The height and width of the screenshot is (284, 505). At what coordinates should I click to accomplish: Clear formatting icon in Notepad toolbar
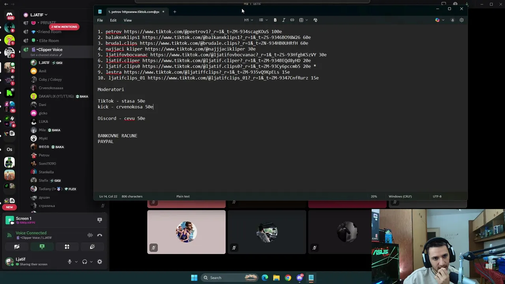tap(315, 20)
